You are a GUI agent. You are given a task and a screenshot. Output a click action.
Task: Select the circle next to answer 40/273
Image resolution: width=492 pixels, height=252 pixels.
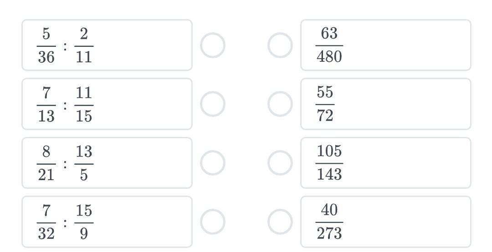[280, 222]
